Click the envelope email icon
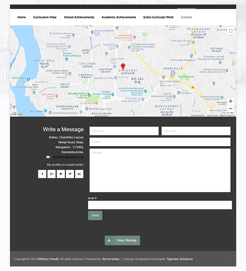This screenshot has width=246, height=271. [x=48, y=157]
